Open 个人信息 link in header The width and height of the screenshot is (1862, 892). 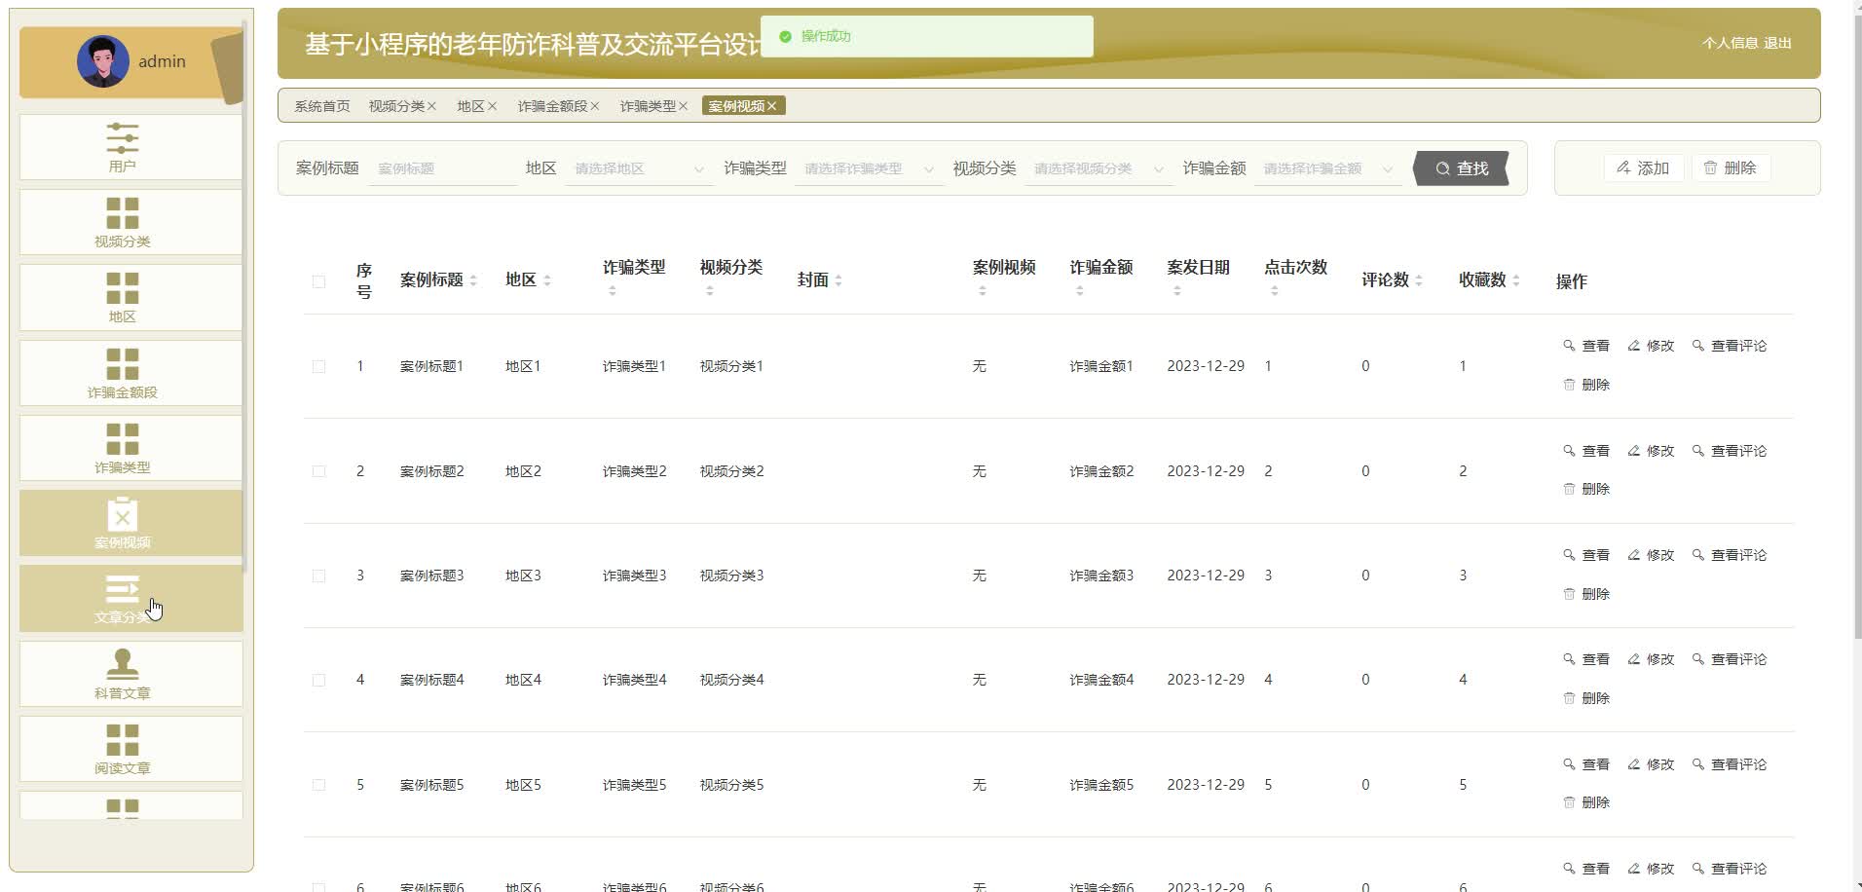pyautogui.click(x=1730, y=43)
